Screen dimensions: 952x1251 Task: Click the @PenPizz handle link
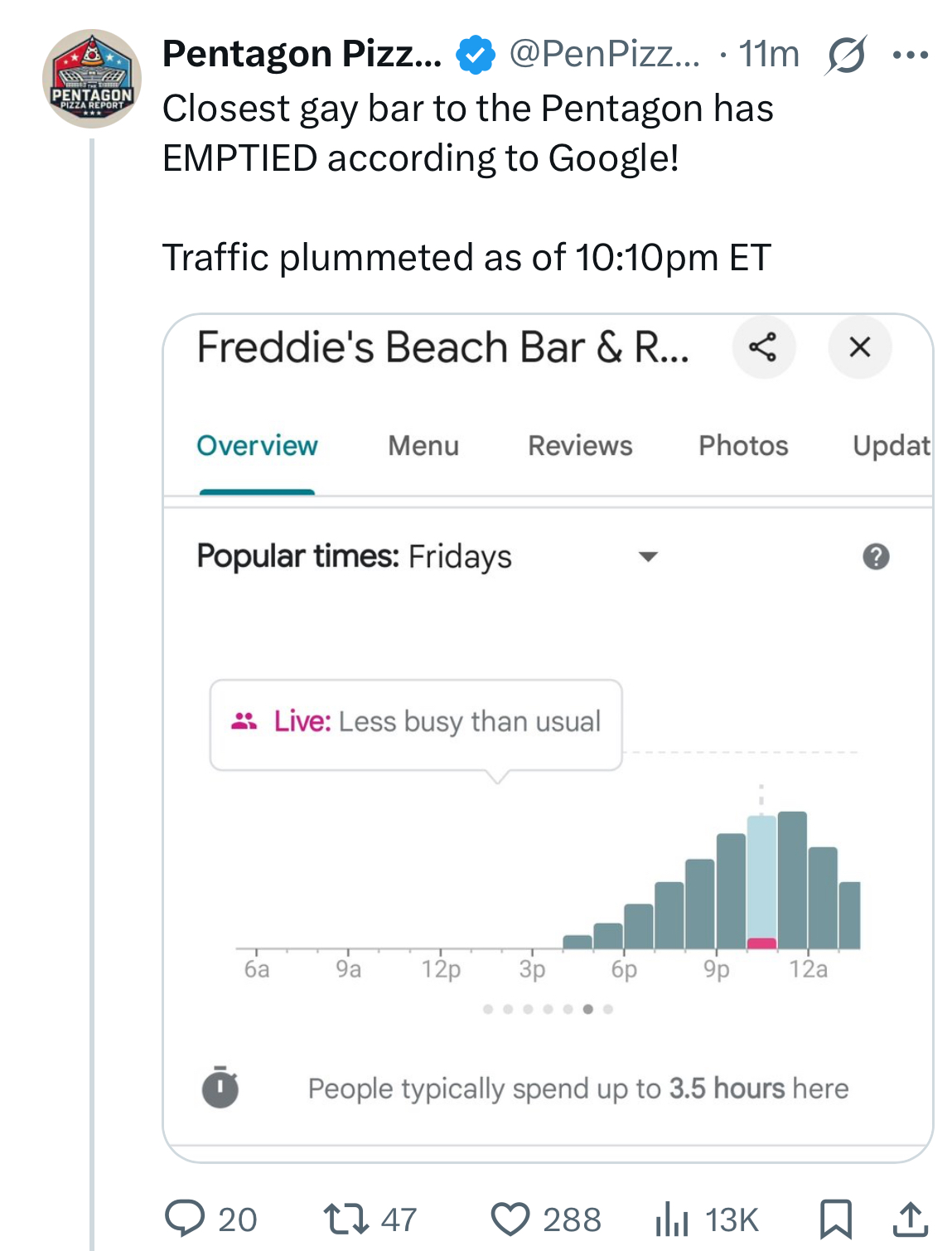604,55
